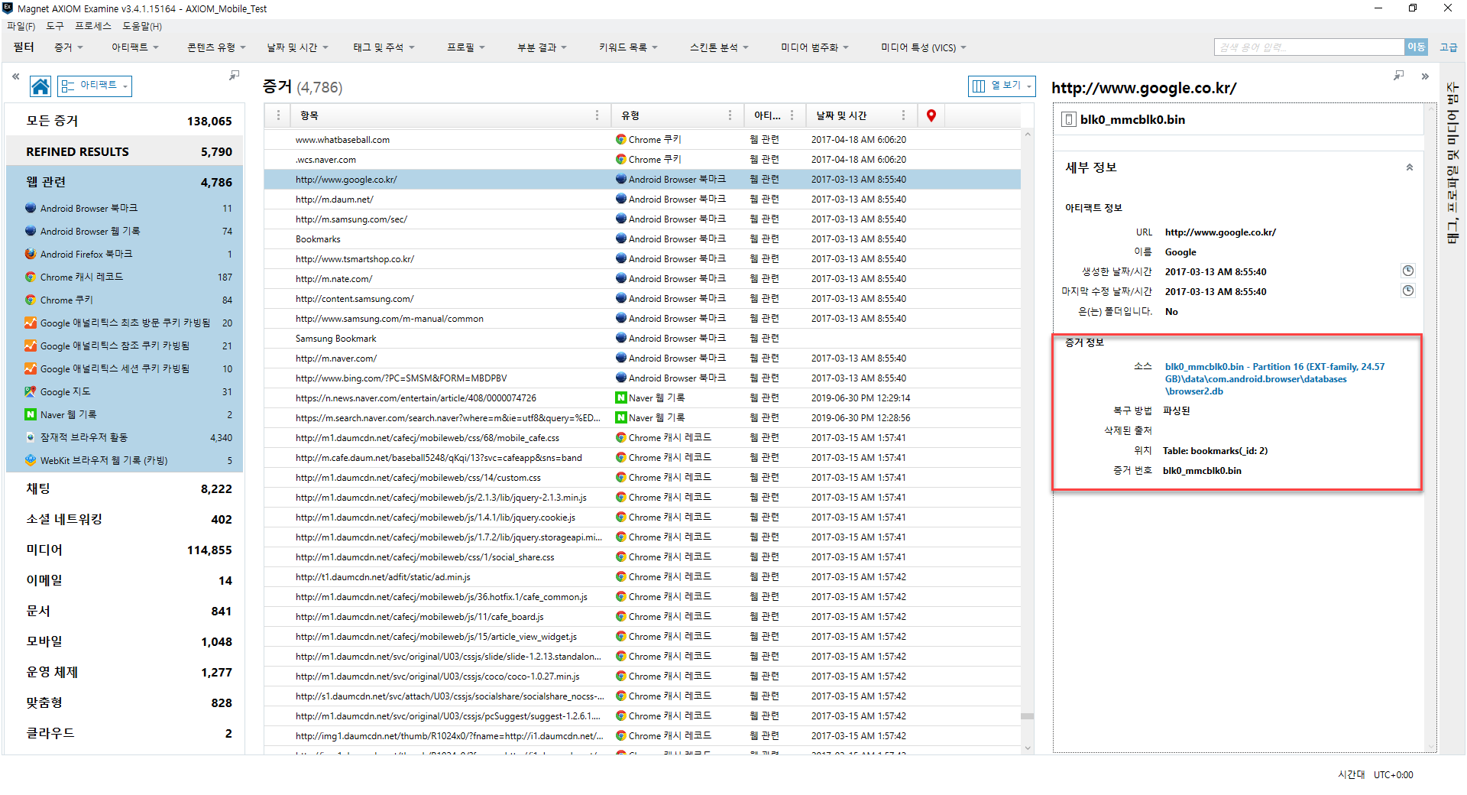Image resolution: width=1467 pixels, height=795 pixels.
Task: Click the UTC+0:00 time zone setting
Action: tap(1393, 774)
